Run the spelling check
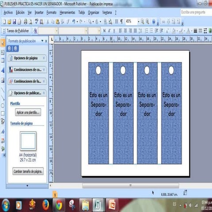This screenshot has width=212, height=212. 37,22
